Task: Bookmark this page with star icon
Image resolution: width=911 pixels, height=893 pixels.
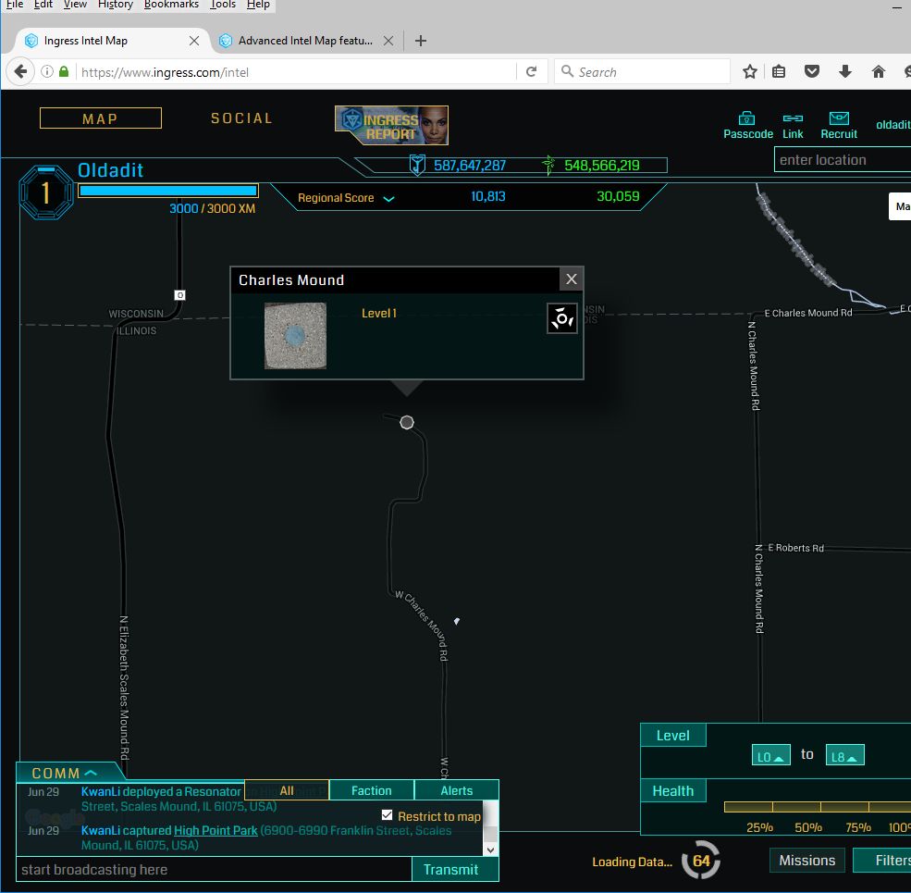Action: (x=750, y=72)
